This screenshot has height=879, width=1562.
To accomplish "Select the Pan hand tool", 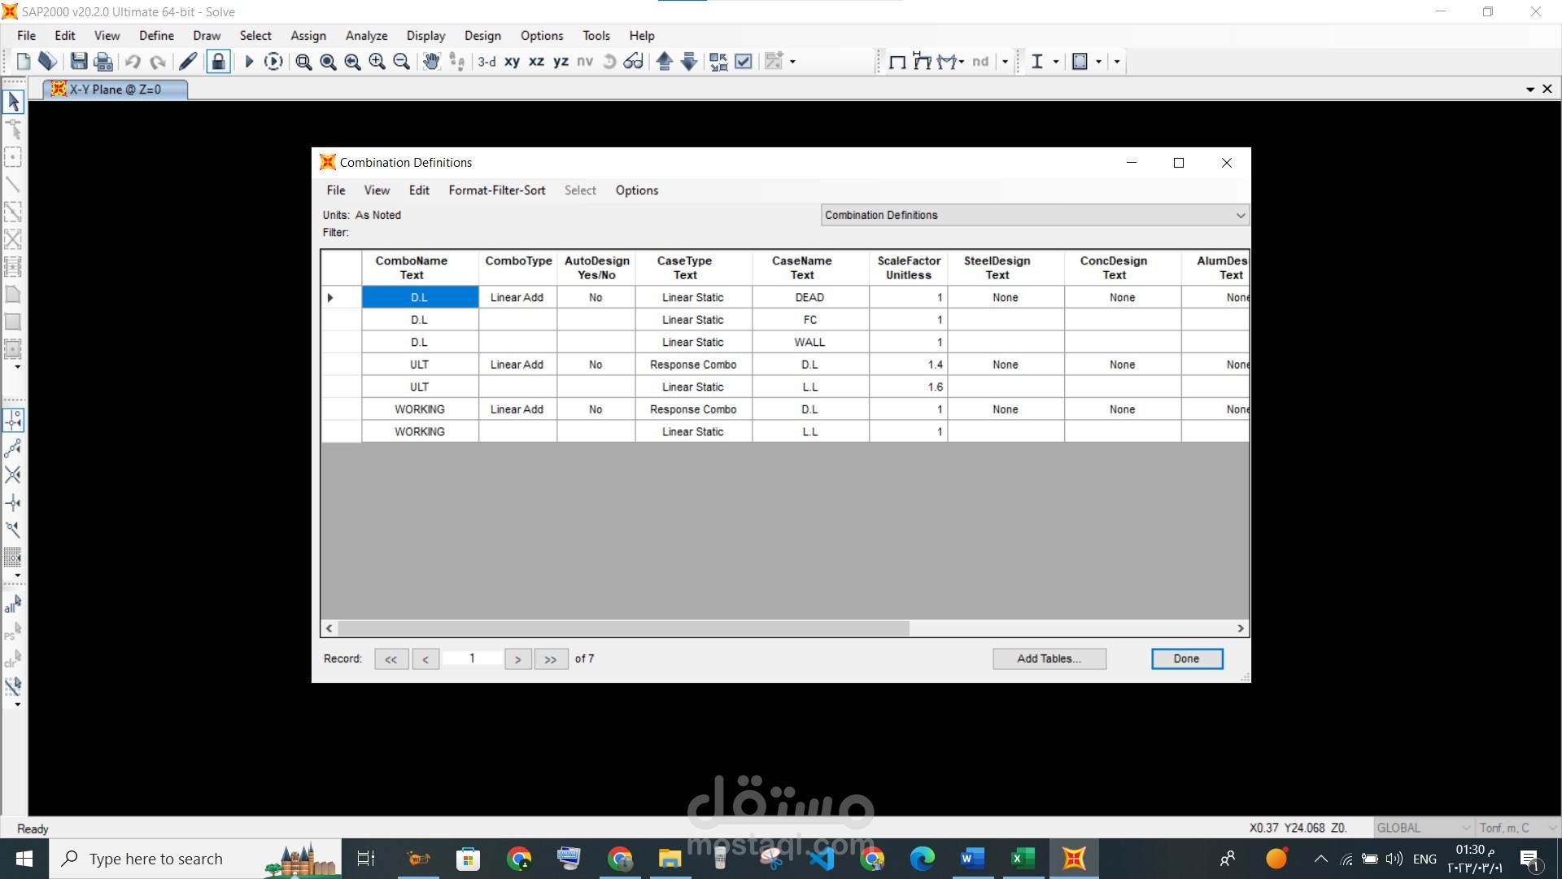I will pyautogui.click(x=431, y=61).
